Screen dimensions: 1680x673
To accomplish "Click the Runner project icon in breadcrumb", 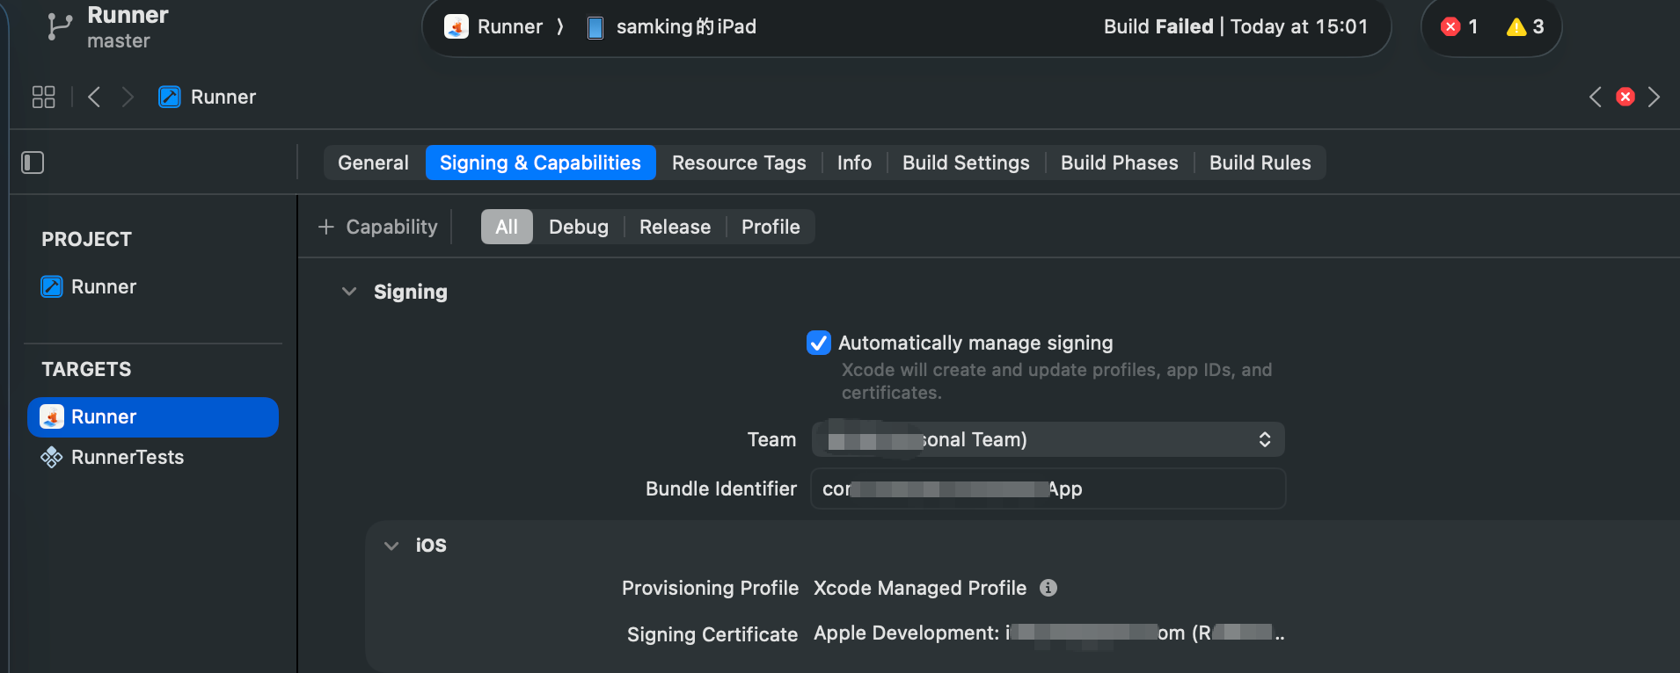I will [x=170, y=97].
